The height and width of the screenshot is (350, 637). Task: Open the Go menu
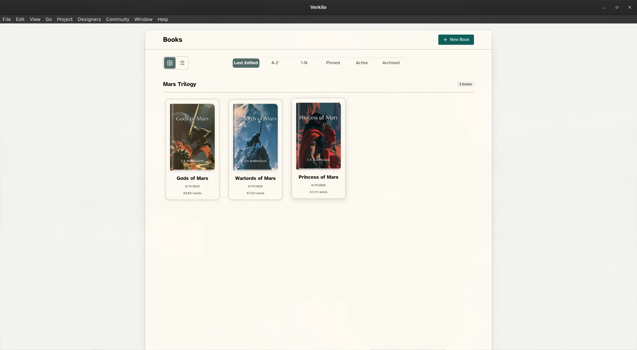point(49,19)
